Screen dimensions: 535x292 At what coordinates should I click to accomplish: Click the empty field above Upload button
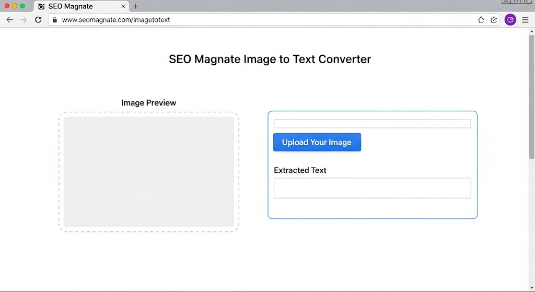(x=372, y=123)
